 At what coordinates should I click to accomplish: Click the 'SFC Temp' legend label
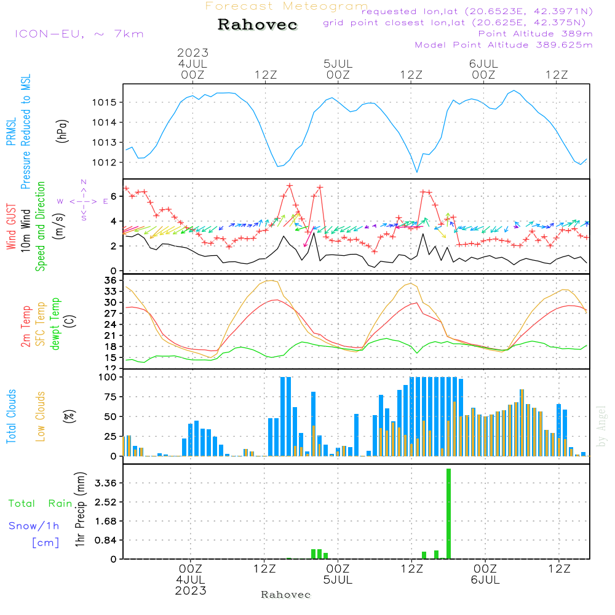click(40, 324)
